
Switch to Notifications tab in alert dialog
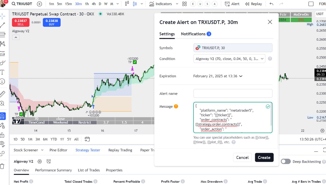[196, 34]
